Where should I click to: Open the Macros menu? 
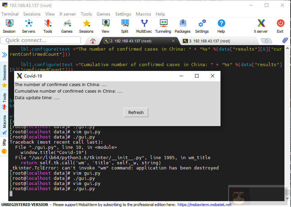(x=143, y=14)
